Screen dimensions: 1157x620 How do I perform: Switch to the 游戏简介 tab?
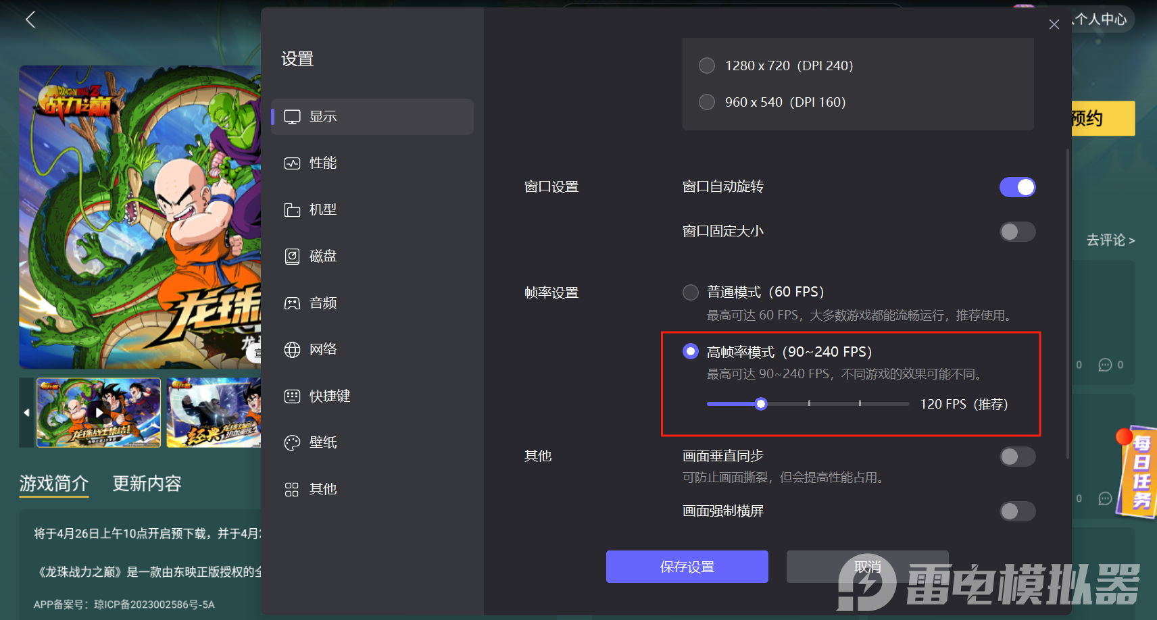point(54,484)
